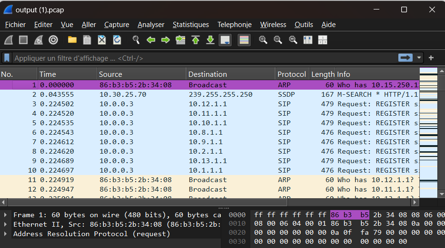Jump to the first packet icon
The image size is (445, 248).
click(196, 40)
